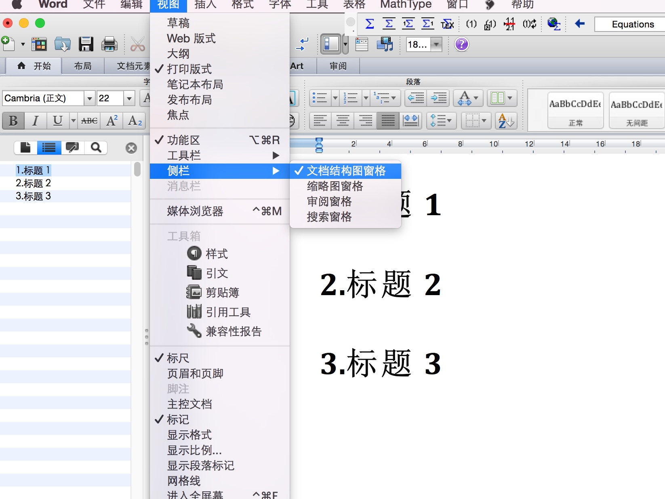Open Word help question mark icon
The image size is (665, 499).
tap(461, 44)
